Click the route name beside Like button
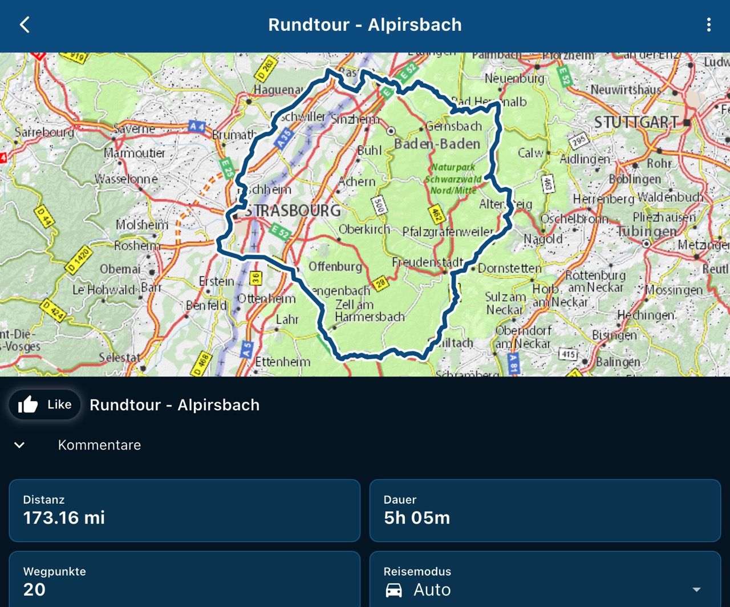The width and height of the screenshot is (730, 607). click(175, 405)
